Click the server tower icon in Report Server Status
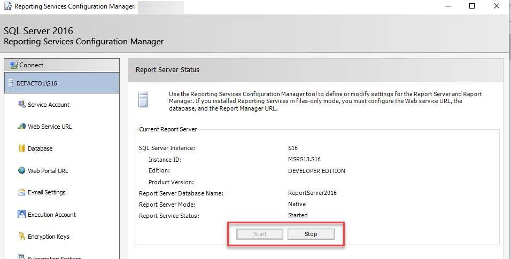This screenshot has height=259, width=511. pos(143,99)
